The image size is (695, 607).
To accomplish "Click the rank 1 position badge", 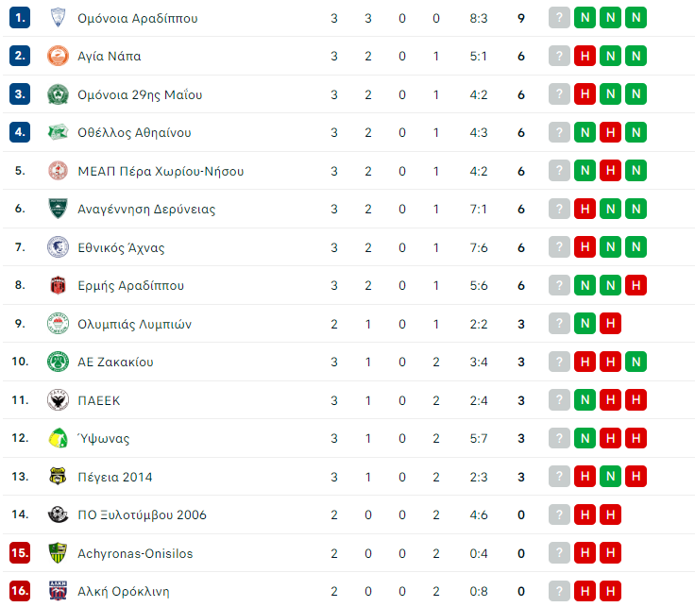I will [x=20, y=18].
